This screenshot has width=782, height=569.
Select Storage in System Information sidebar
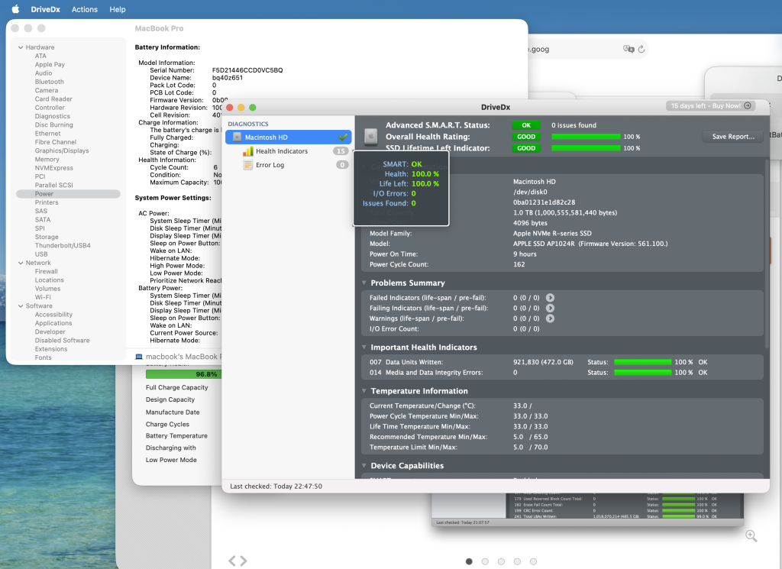point(47,237)
